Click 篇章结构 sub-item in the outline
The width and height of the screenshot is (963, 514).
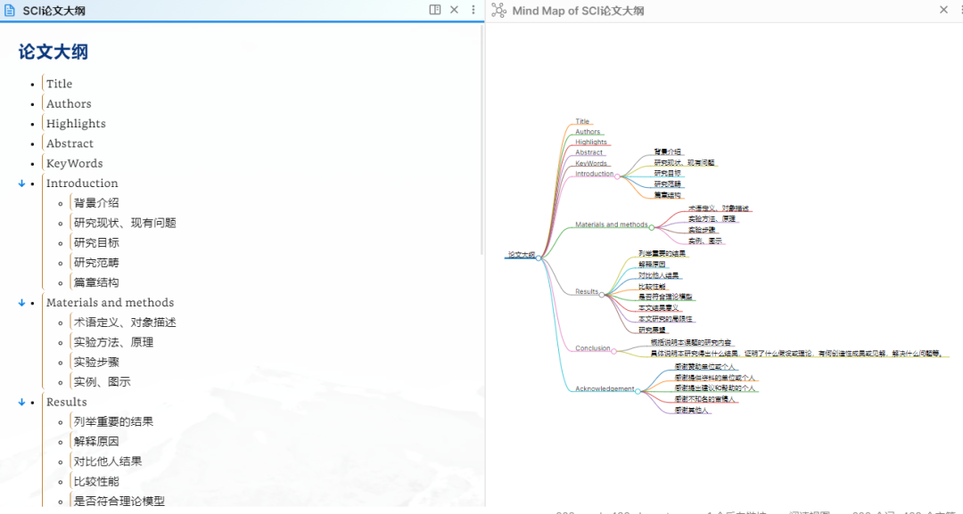(x=96, y=282)
